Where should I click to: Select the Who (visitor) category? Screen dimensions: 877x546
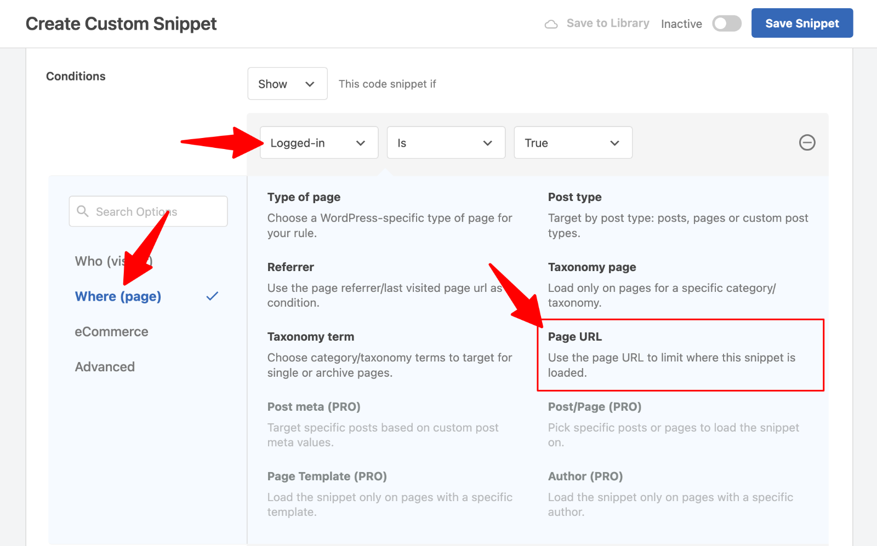pos(99,261)
